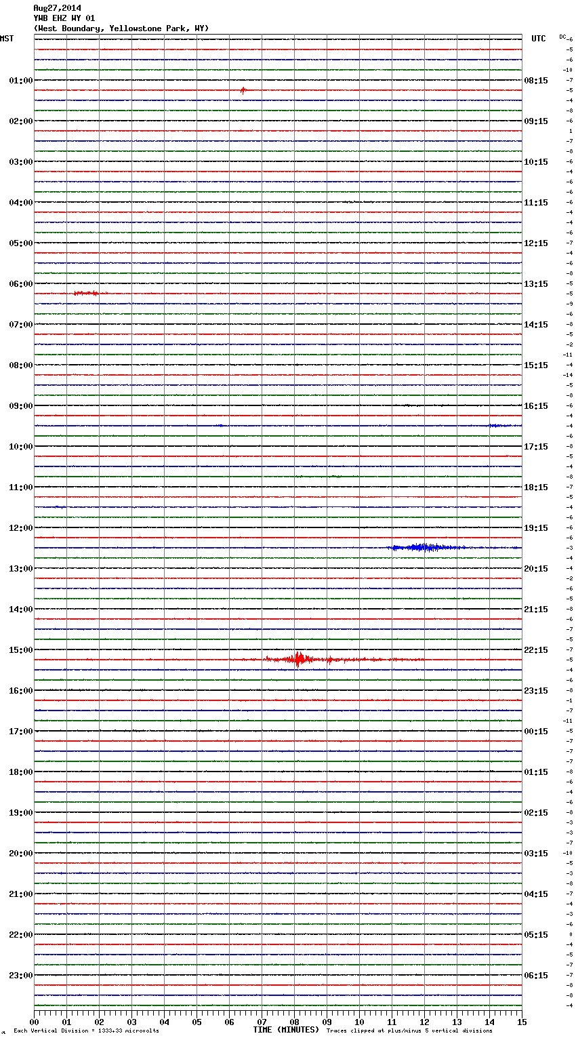Image resolution: width=576 pixels, height=1040 pixels.
Task: Click the 23:15 UTC time label
Action: coord(536,691)
